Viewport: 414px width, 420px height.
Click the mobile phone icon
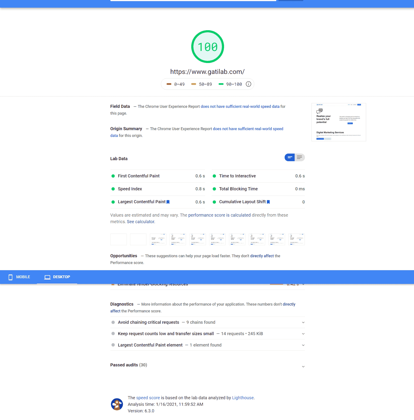point(10,277)
